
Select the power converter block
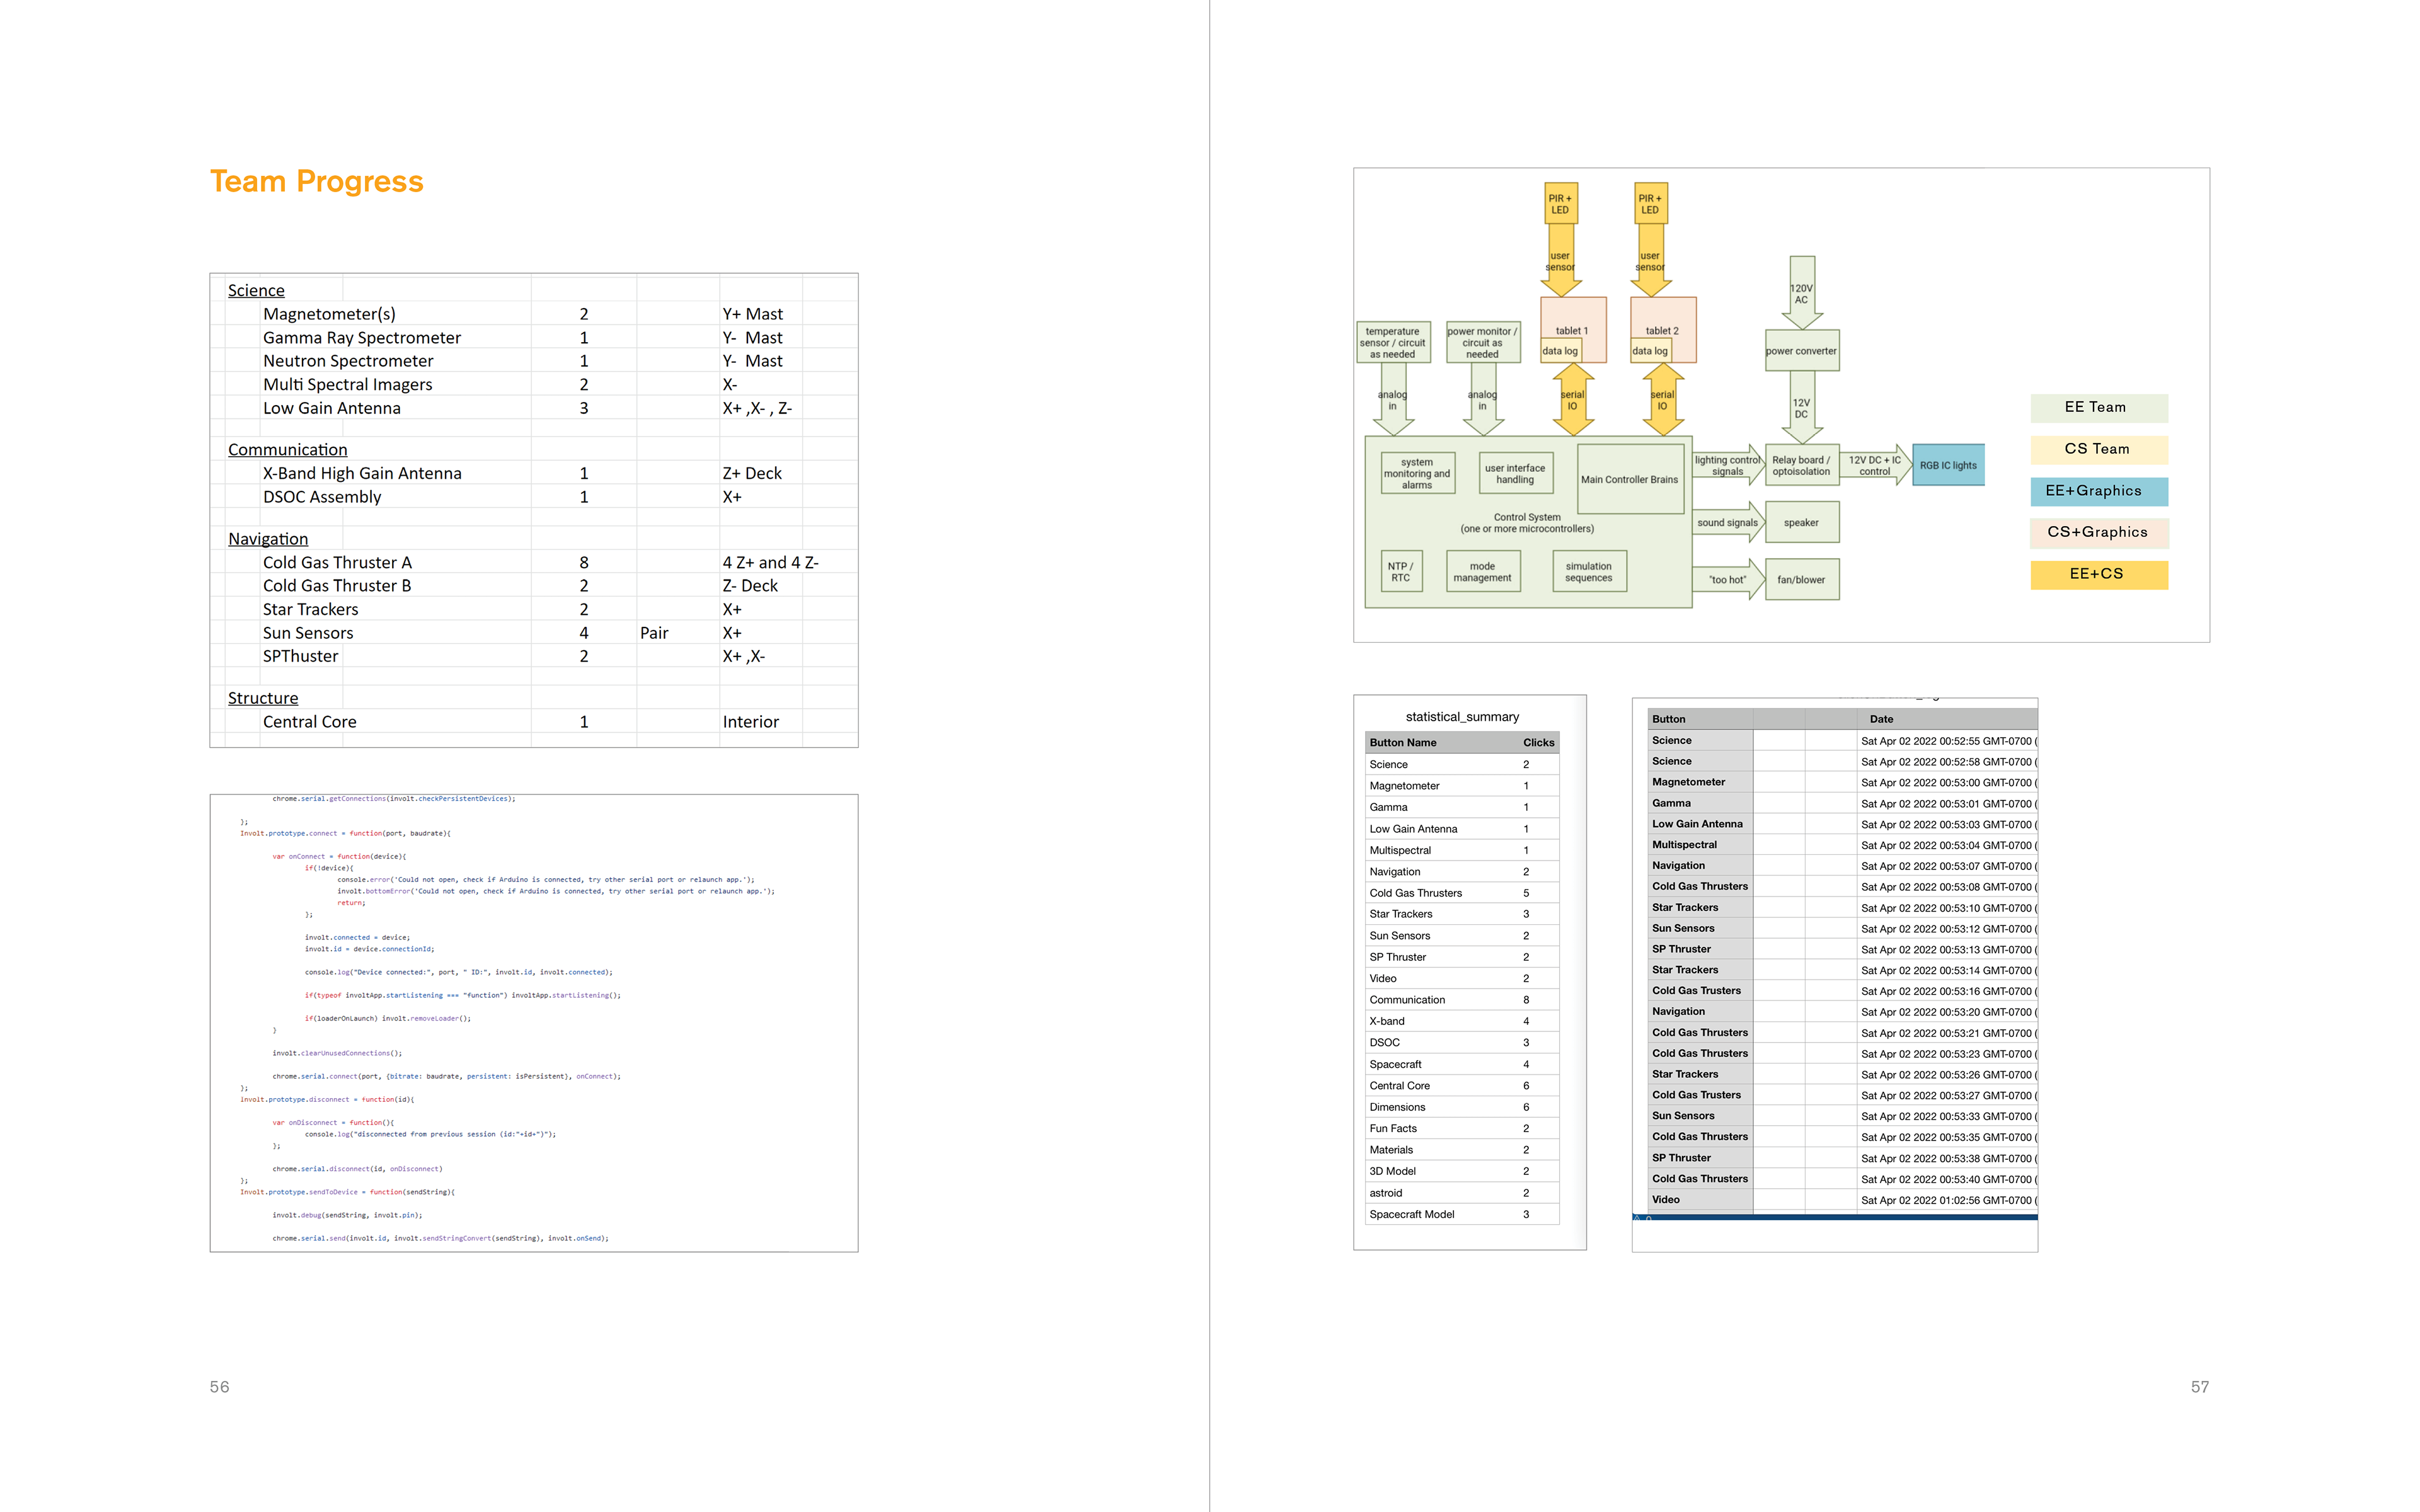pos(1801,351)
